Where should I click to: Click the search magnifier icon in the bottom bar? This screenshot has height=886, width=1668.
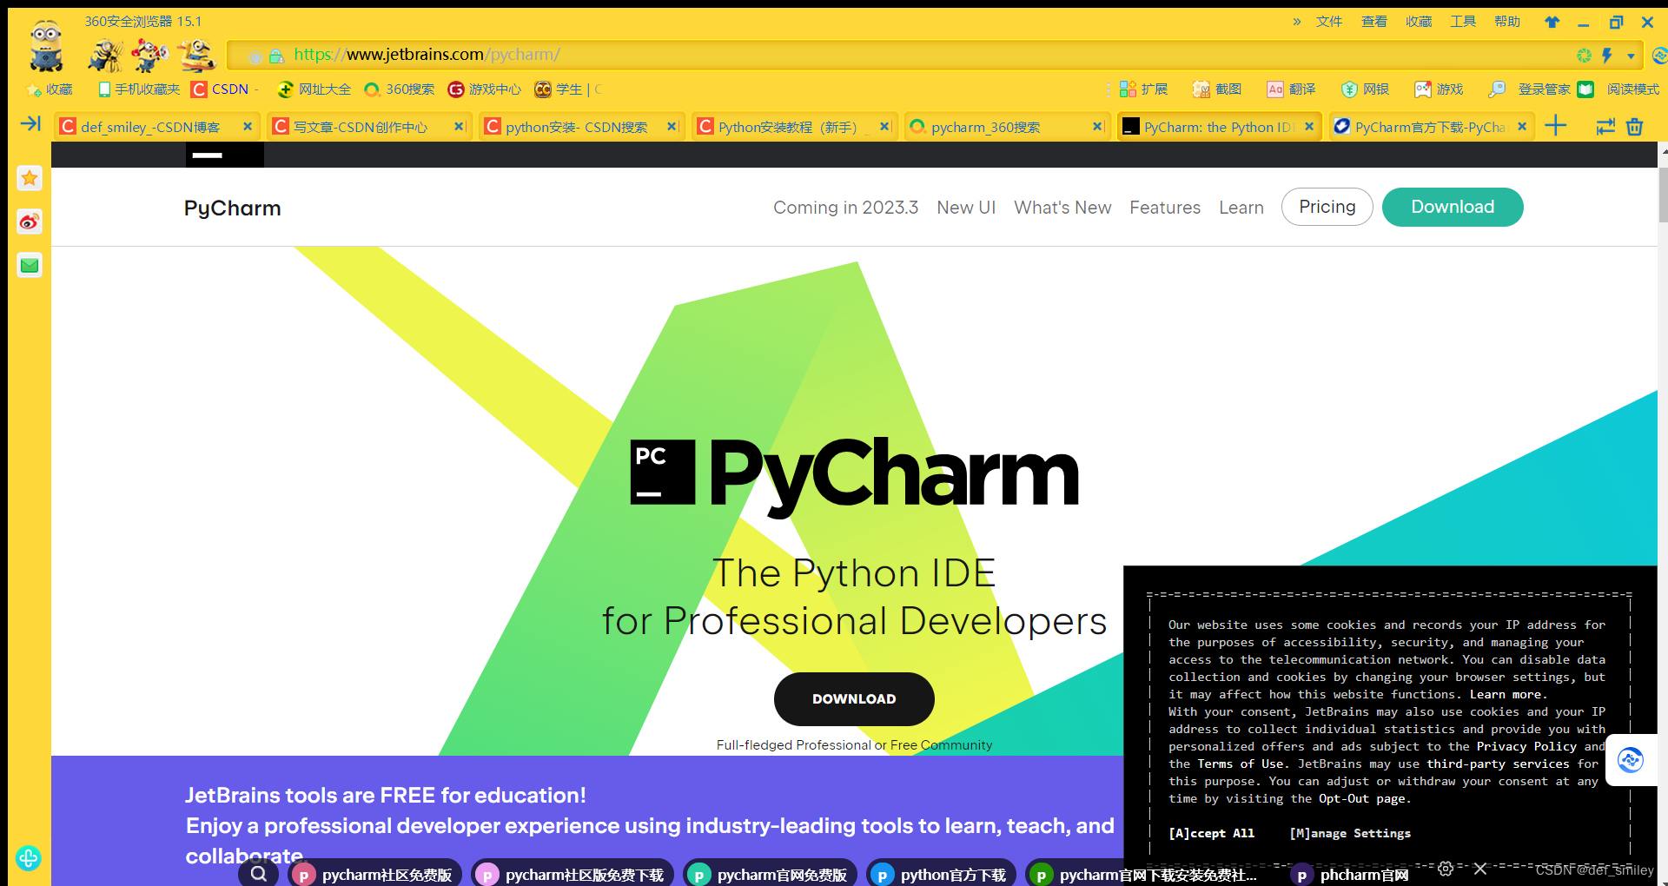tap(258, 874)
